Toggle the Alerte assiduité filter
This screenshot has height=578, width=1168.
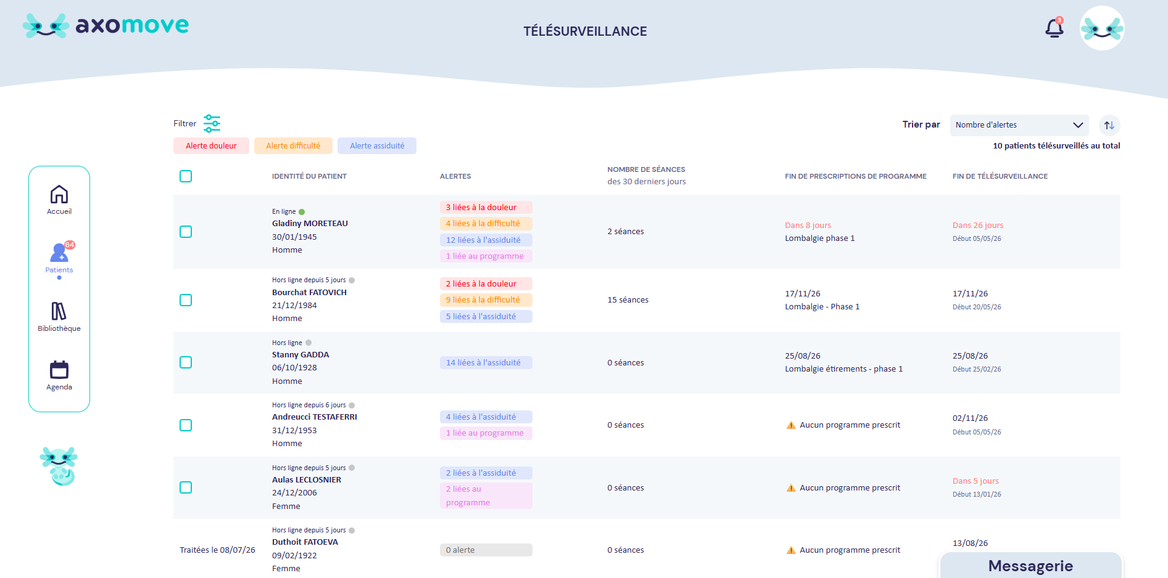[377, 146]
